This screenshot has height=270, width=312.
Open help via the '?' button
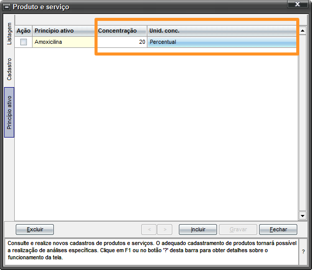303,252
